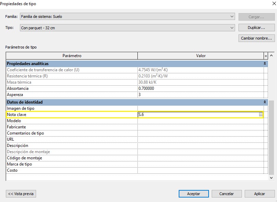277x202 pixels.
Task: Open the Familia dropdown list
Action: pos(232,17)
